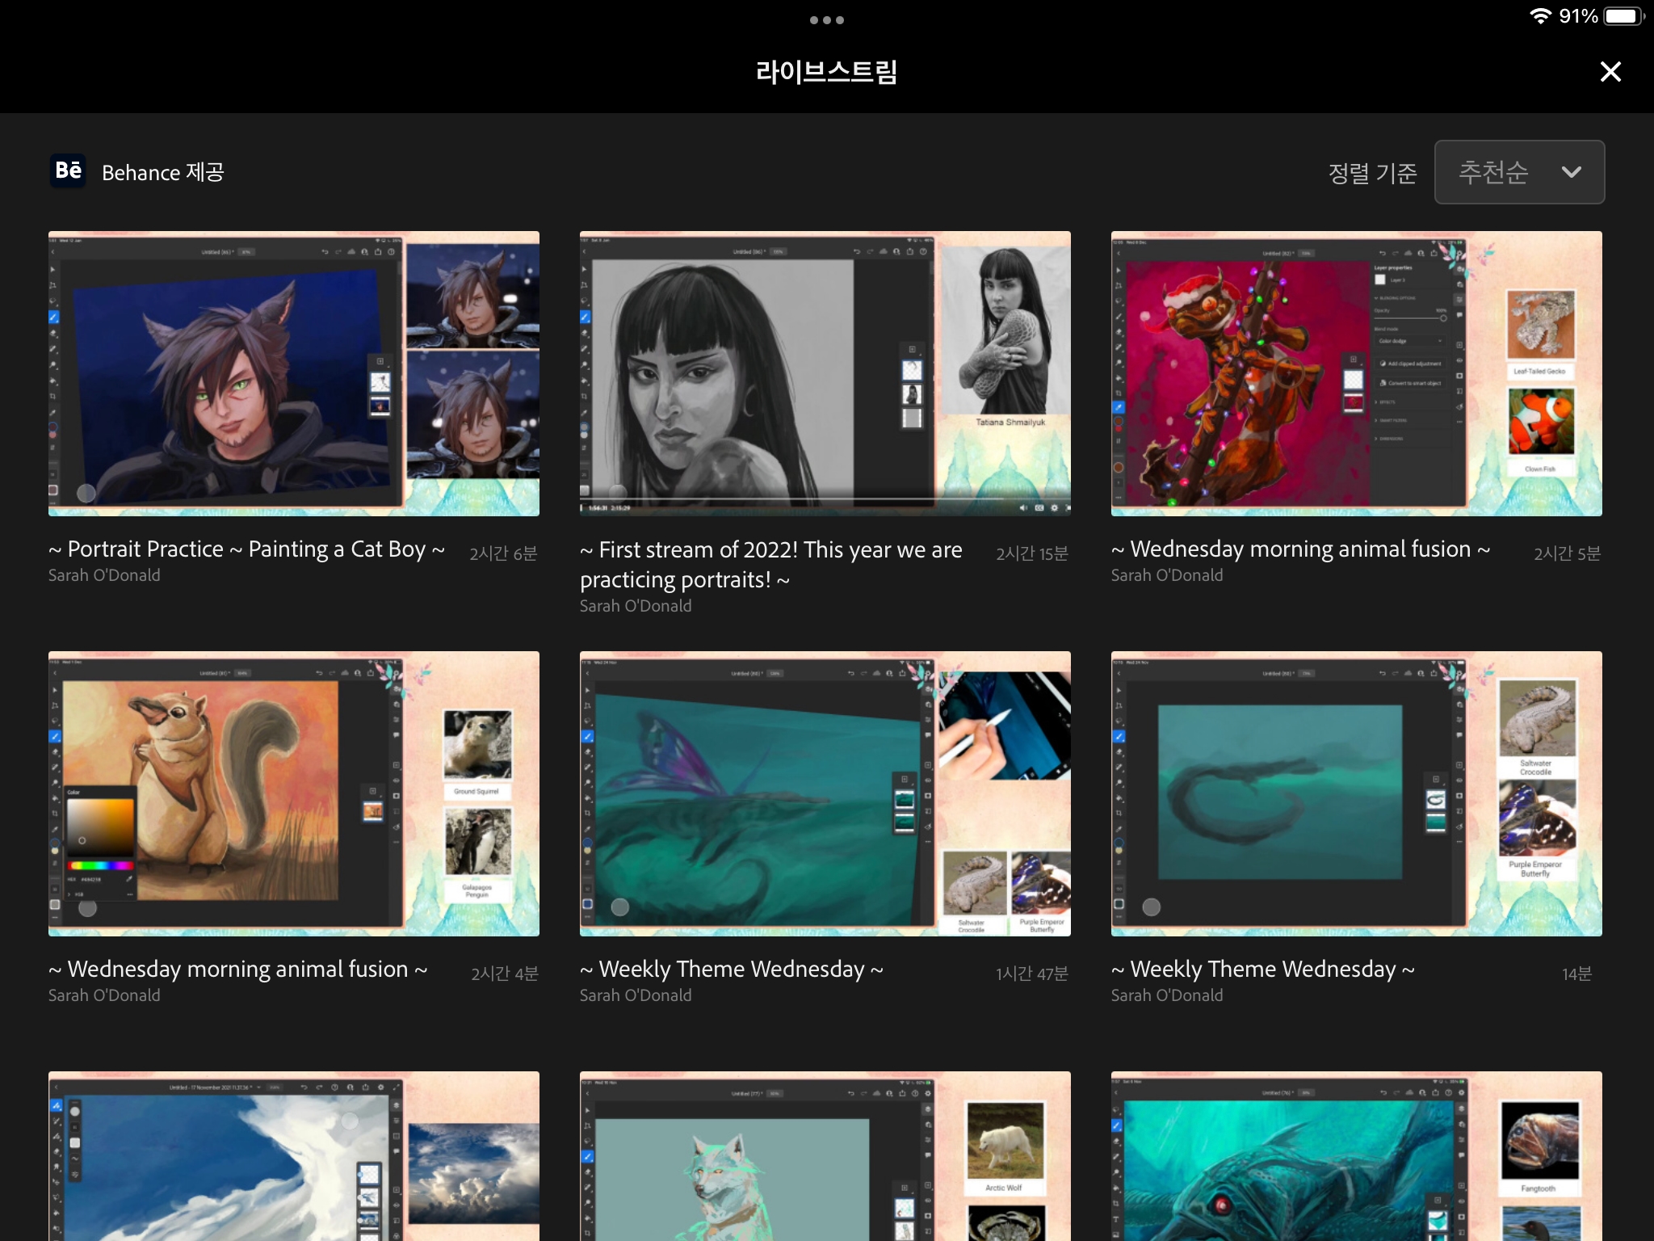Open the 14분 Weekly Theme Wednesday thumbnail

pos(1356,793)
